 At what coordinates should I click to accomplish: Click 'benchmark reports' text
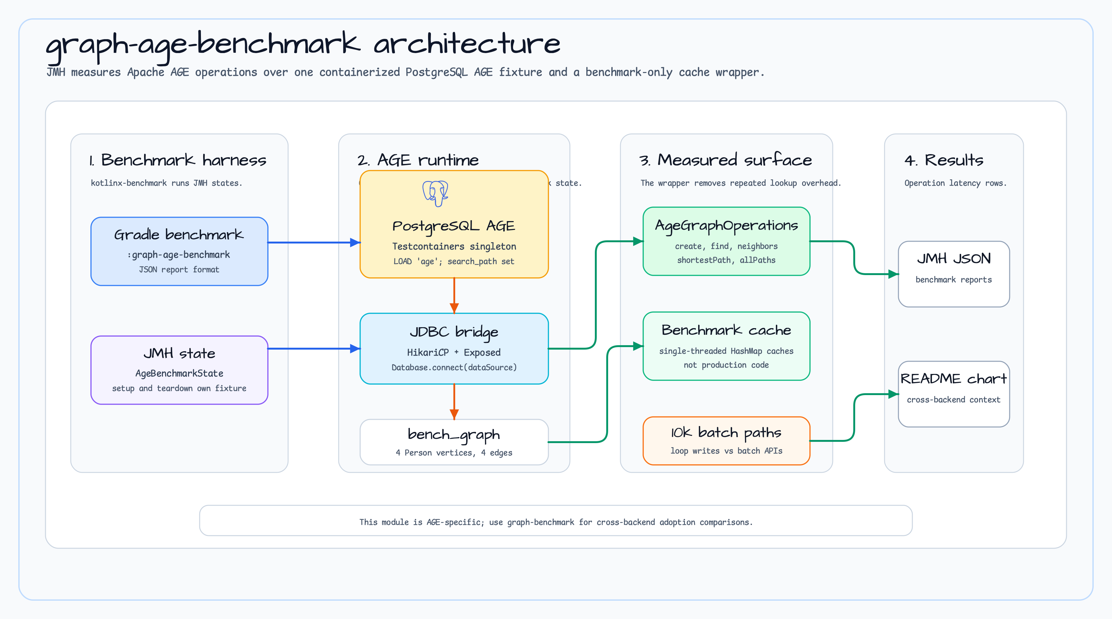(954, 280)
